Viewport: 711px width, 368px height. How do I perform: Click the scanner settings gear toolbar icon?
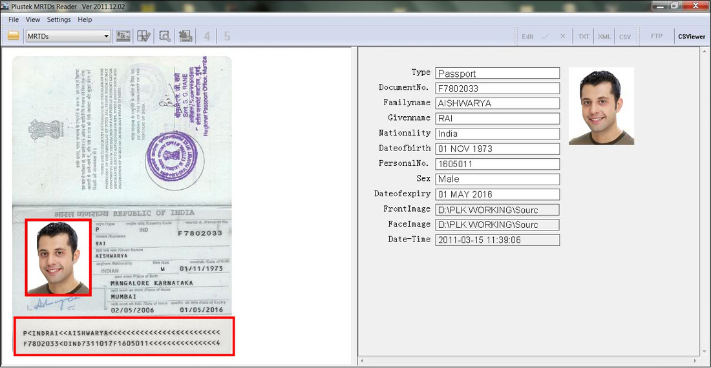(185, 36)
